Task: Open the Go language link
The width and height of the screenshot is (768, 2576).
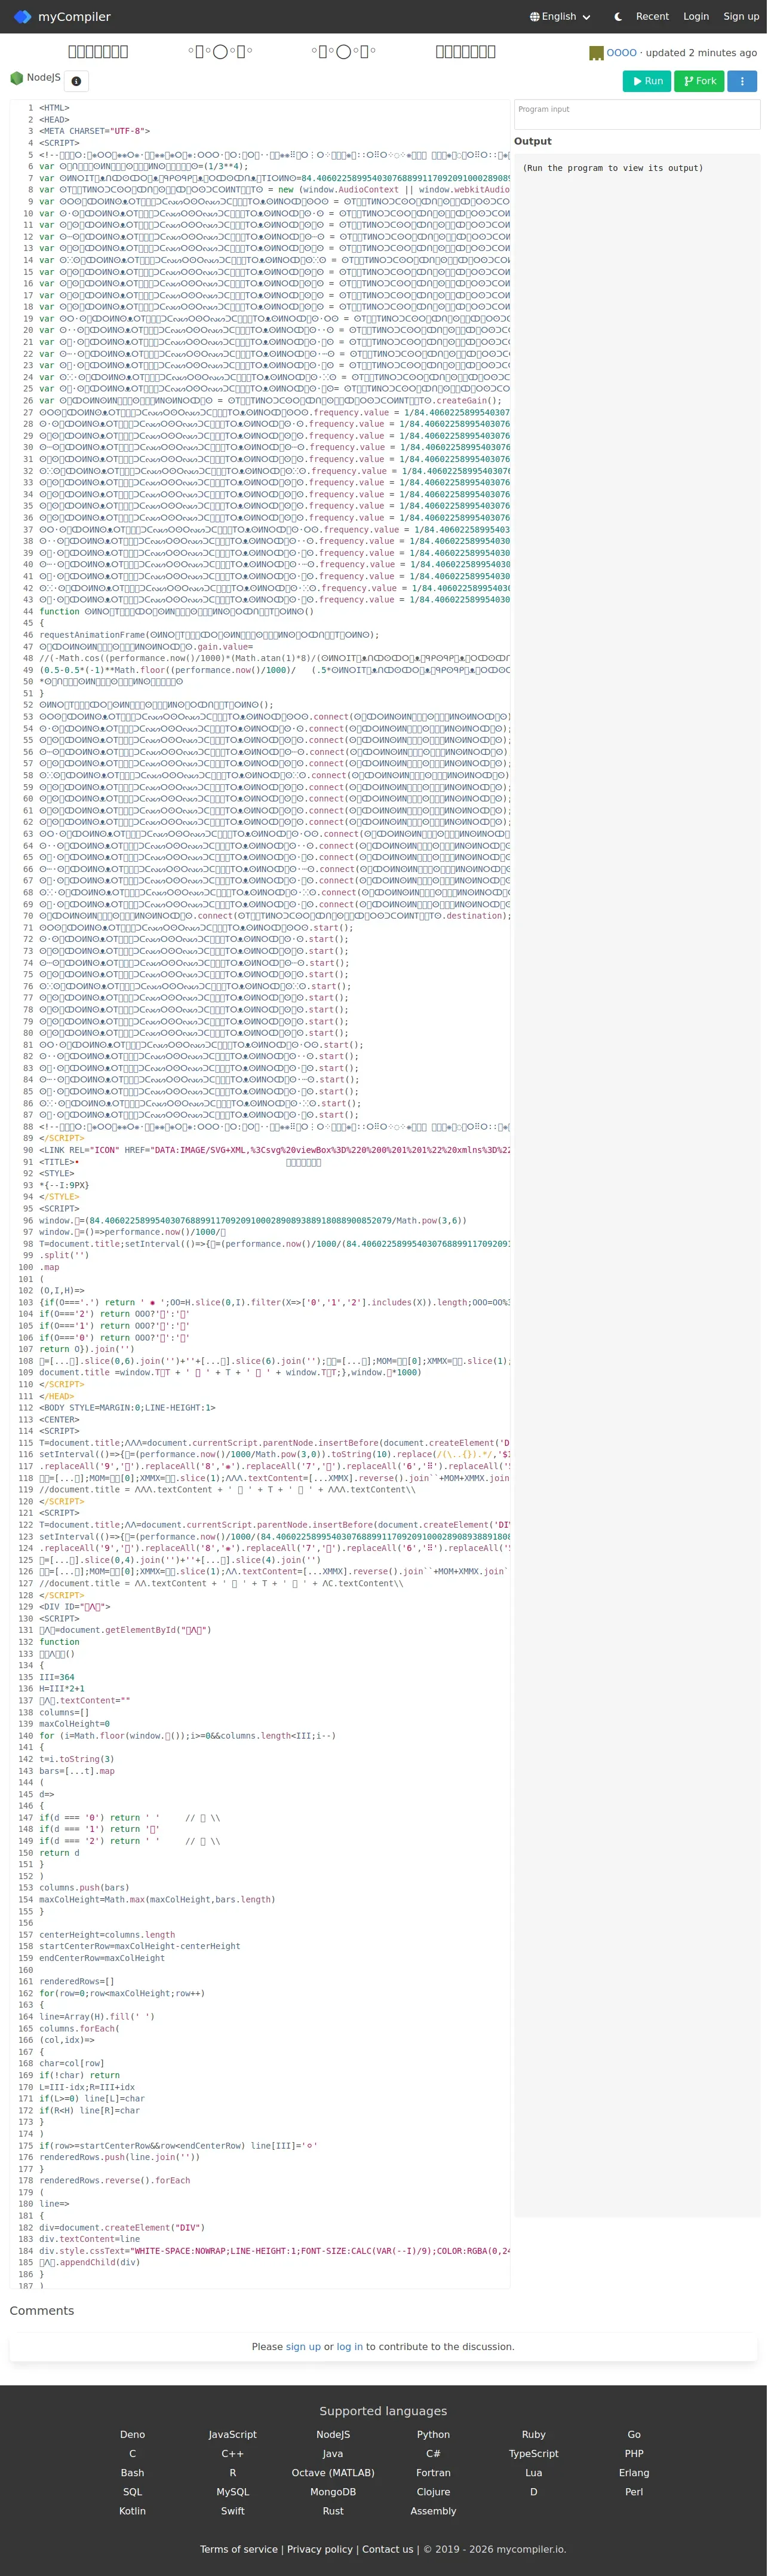Action: coord(634,2434)
